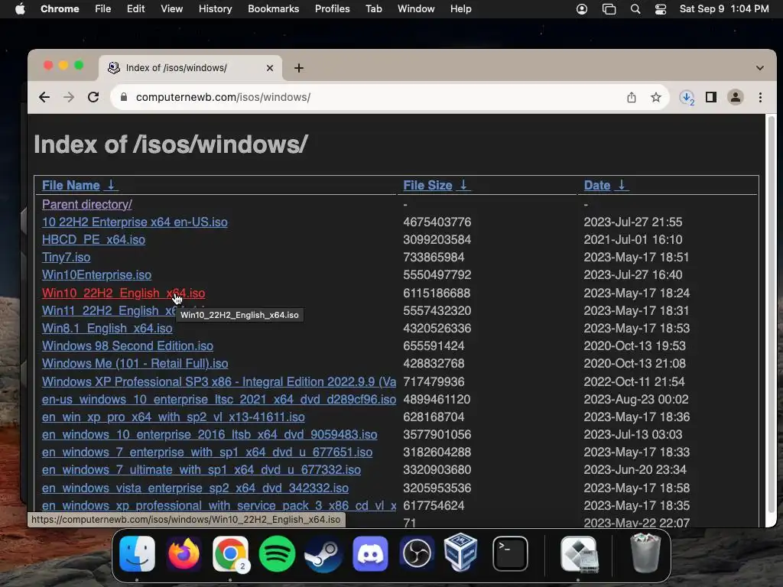
Task: Click the page's vertical scrollbar
Action: pos(771,314)
